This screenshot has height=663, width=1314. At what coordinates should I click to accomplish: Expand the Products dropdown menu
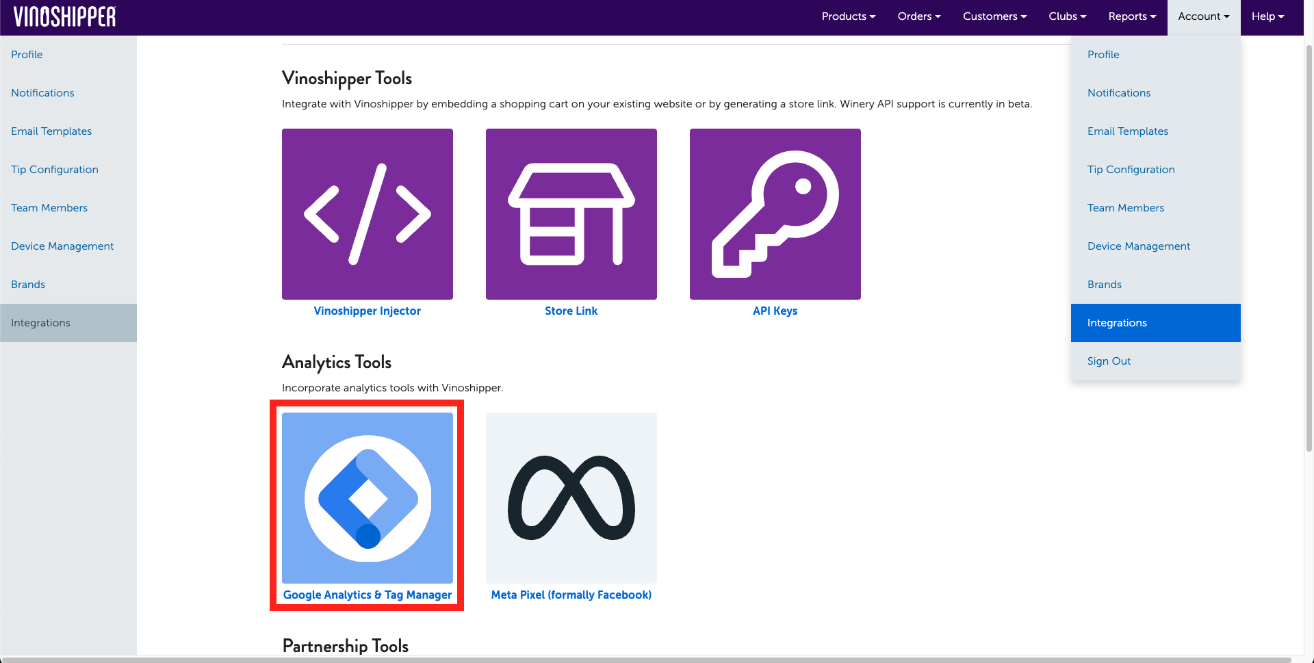click(x=849, y=16)
